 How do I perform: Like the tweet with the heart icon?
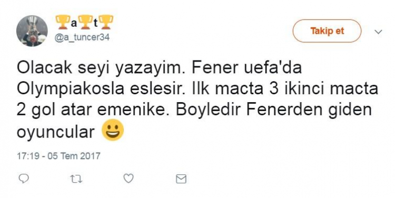pos(129,179)
